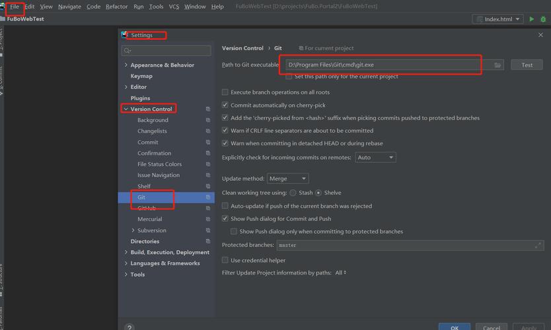Toggle Show Push dialog only for protected branches
The image size is (551, 330).
pos(234,232)
